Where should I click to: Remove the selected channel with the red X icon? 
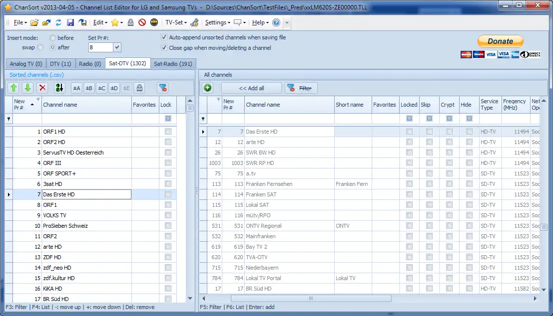click(42, 88)
